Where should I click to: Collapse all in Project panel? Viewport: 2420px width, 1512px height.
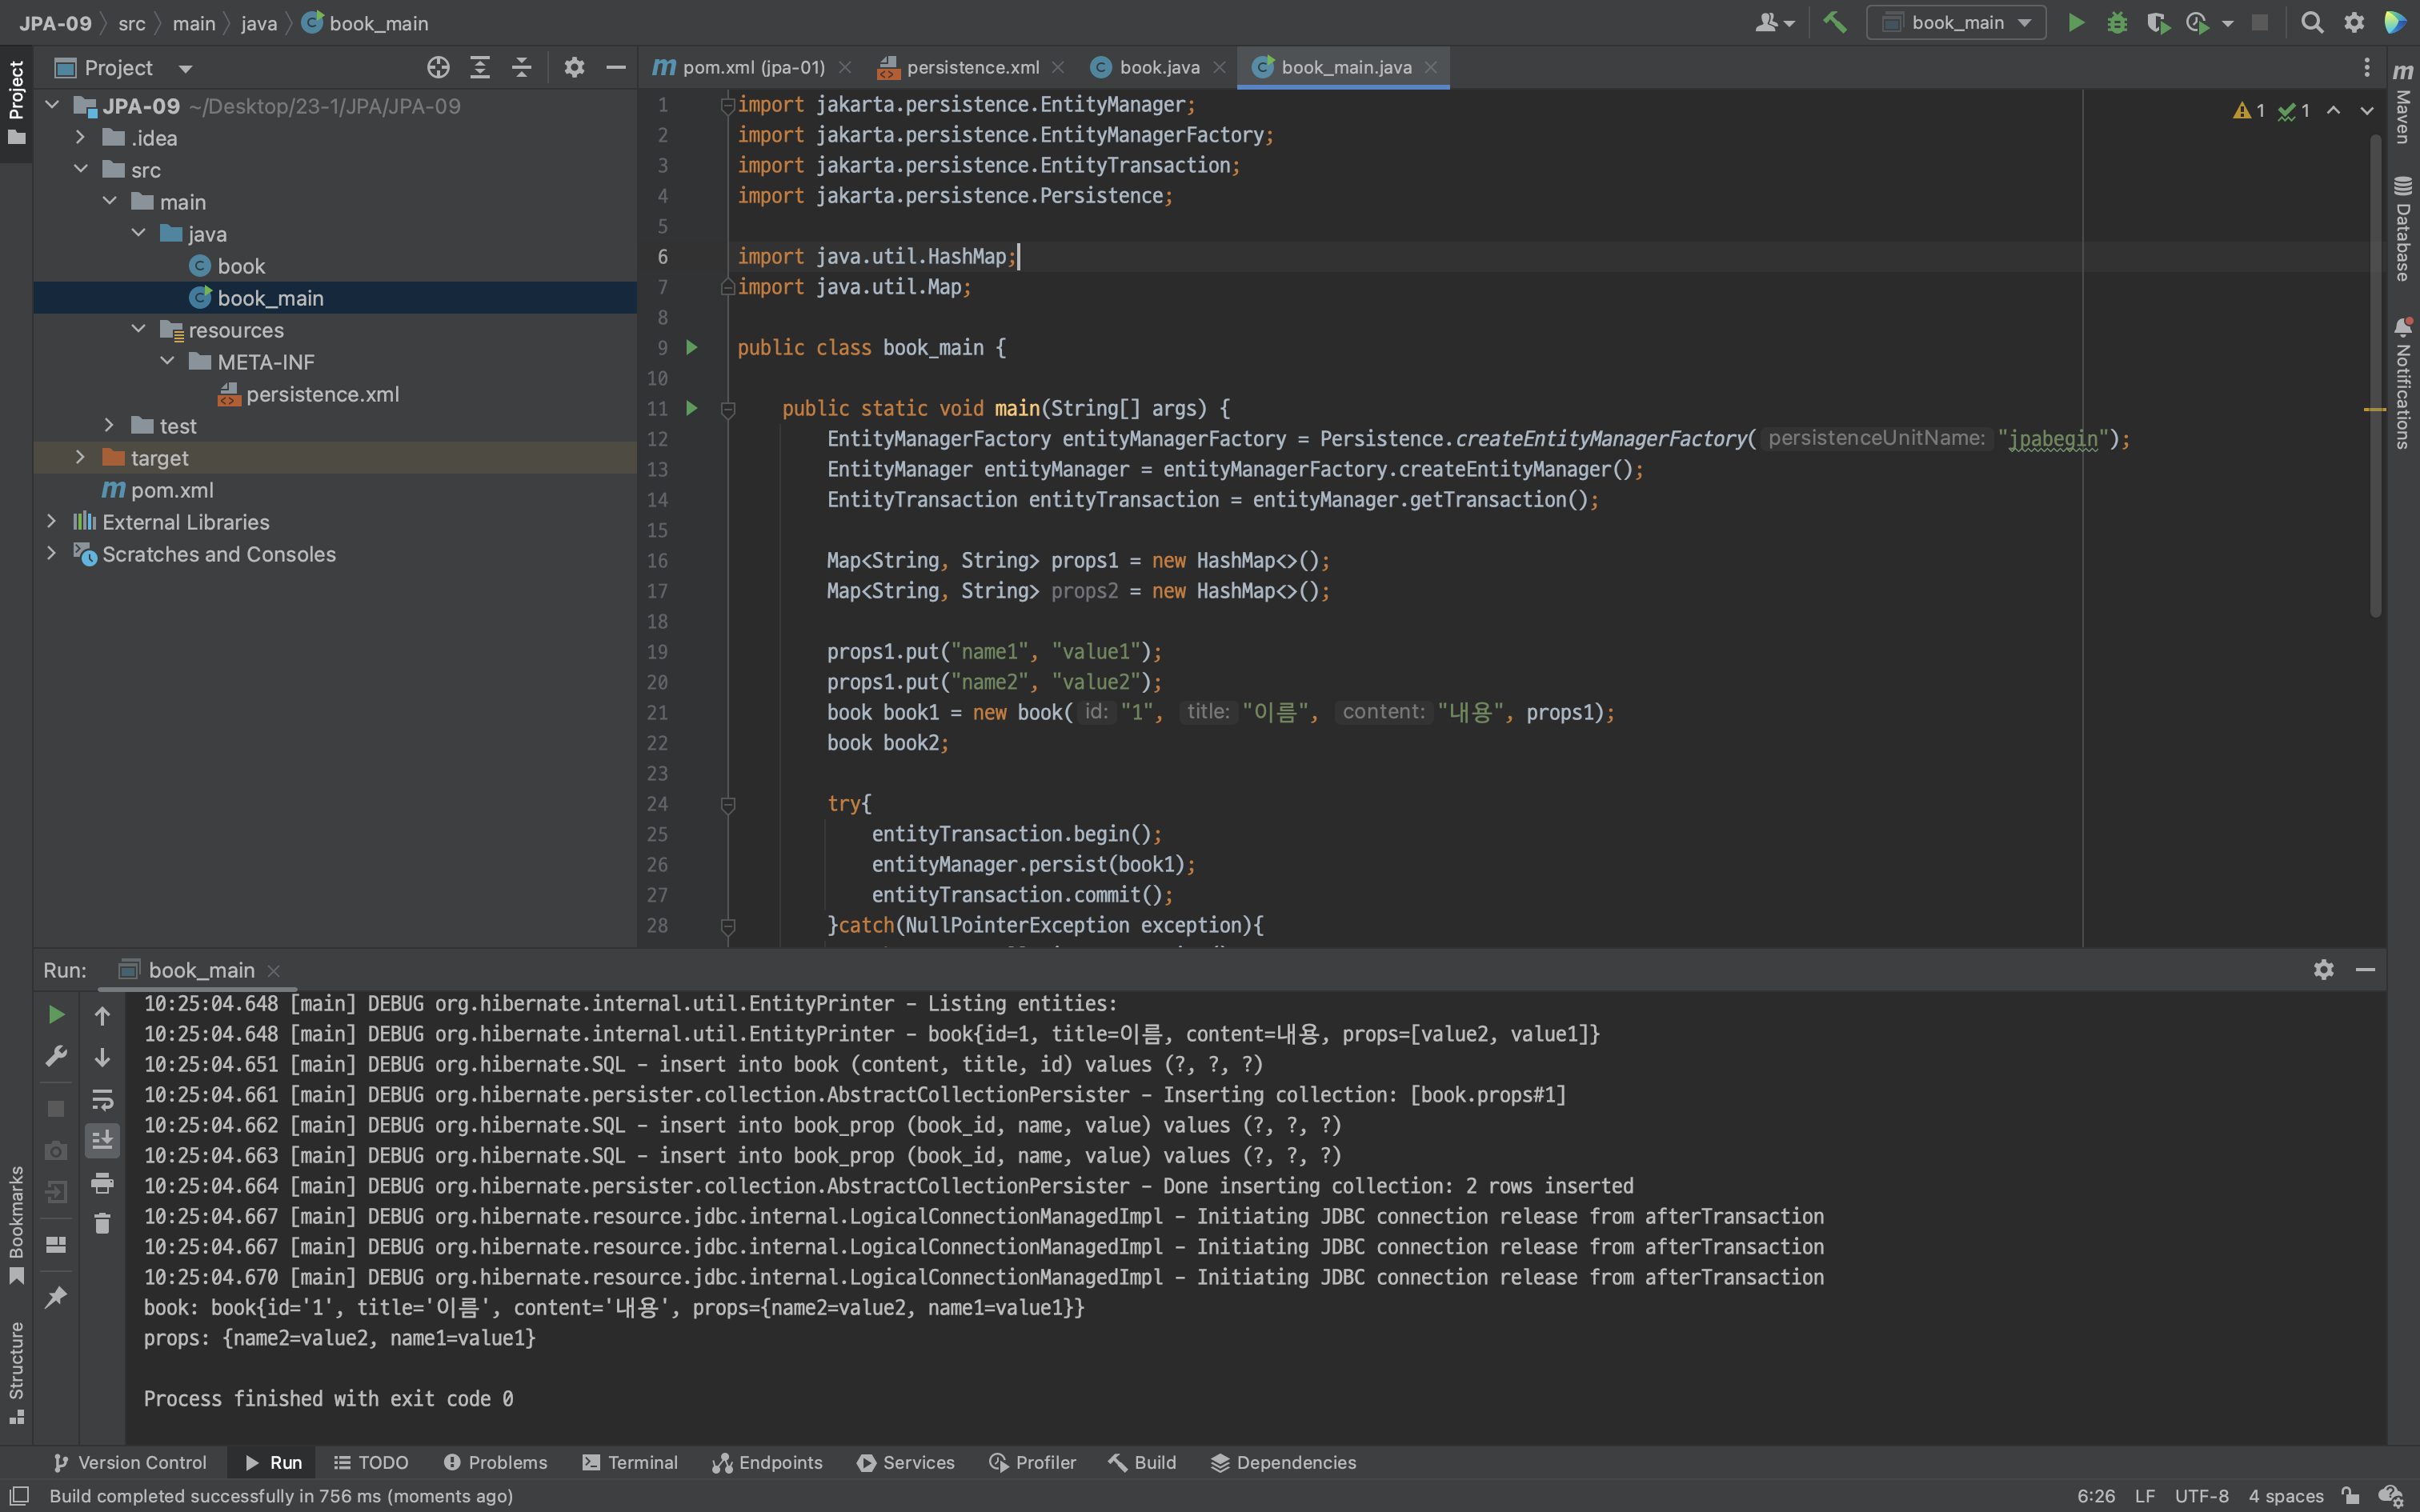point(521,67)
